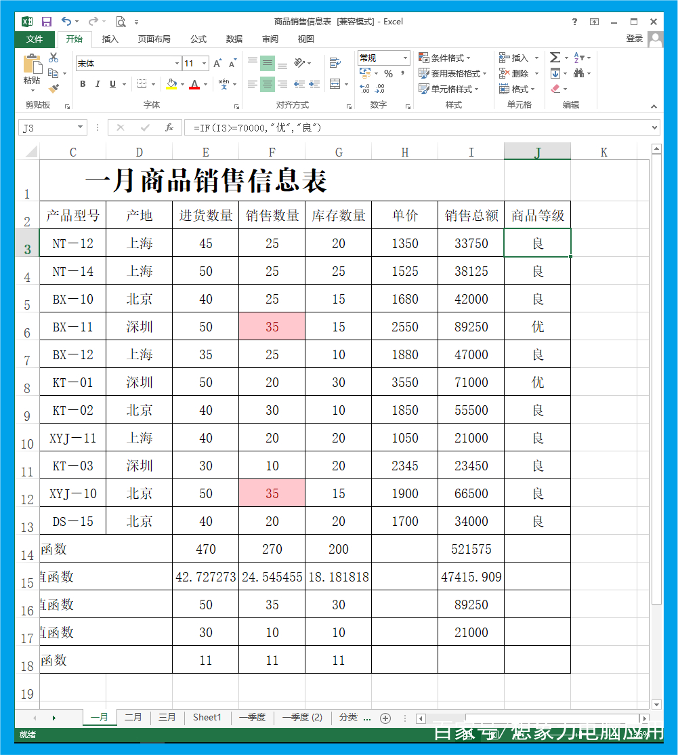The height and width of the screenshot is (755, 678).
Task: Toggle Underline formatting
Action: (112, 84)
